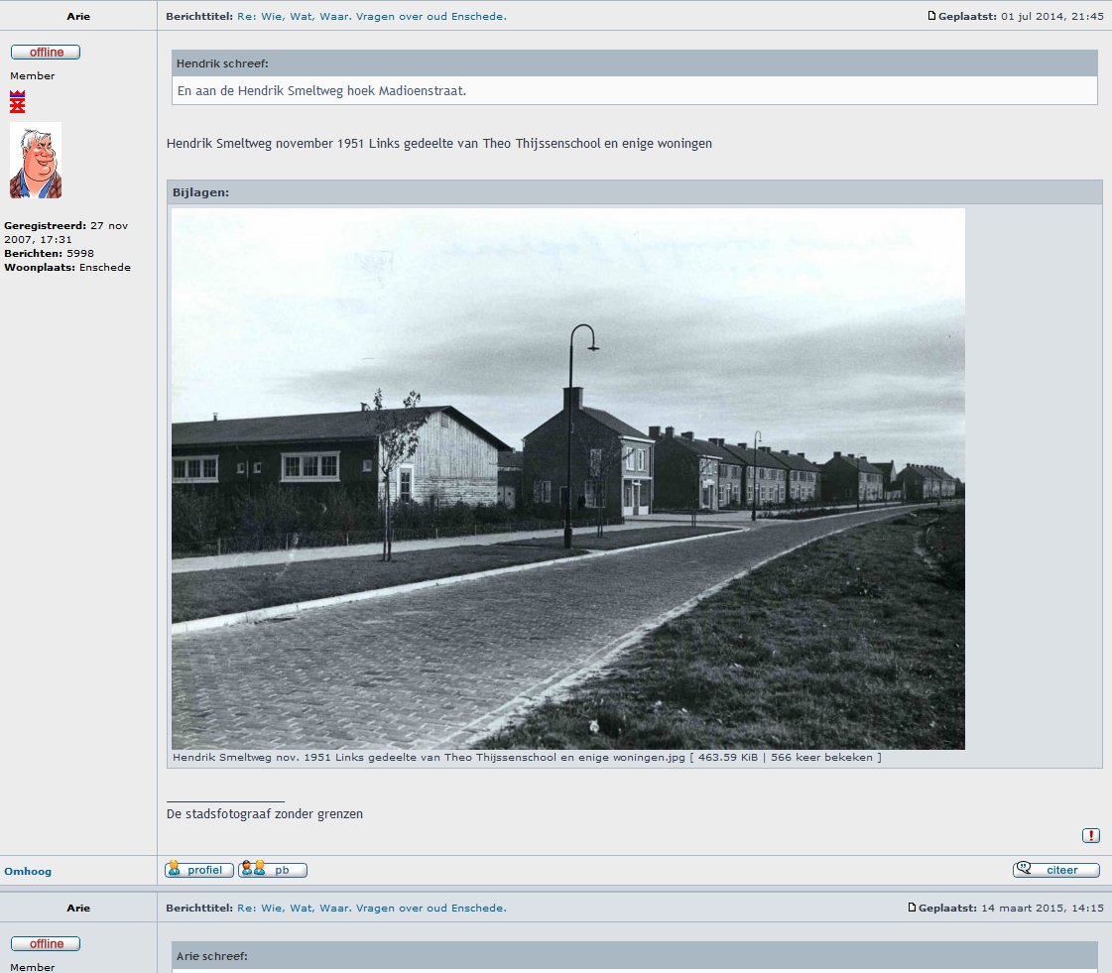
Task: Click Arie's cartoon avatar picture
Action: [x=36, y=161]
